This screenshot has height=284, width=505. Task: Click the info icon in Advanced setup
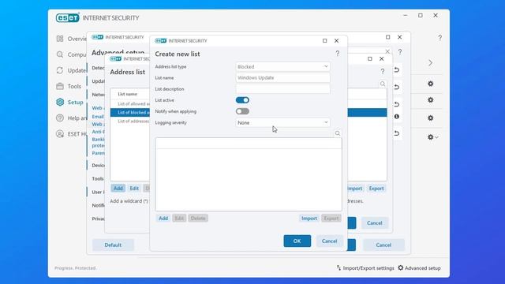coord(397,117)
